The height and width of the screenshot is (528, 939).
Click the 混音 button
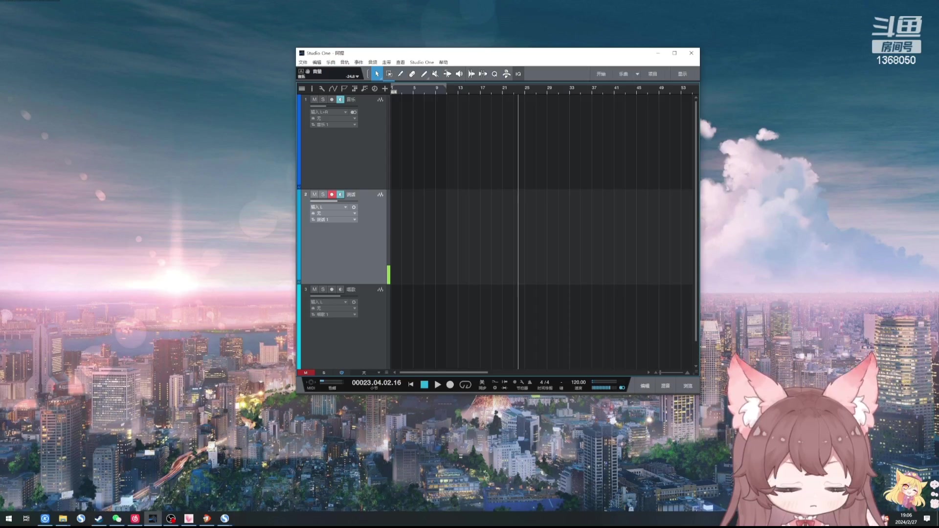(x=665, y=386)
